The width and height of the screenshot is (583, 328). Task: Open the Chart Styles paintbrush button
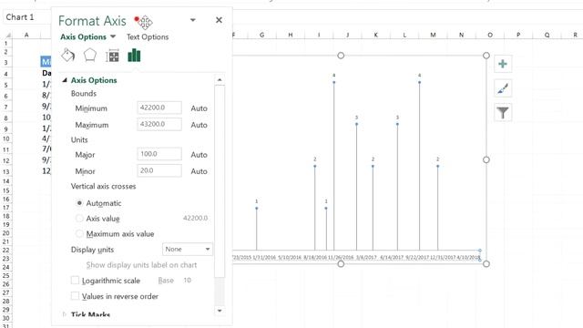(x=503, y=88)
